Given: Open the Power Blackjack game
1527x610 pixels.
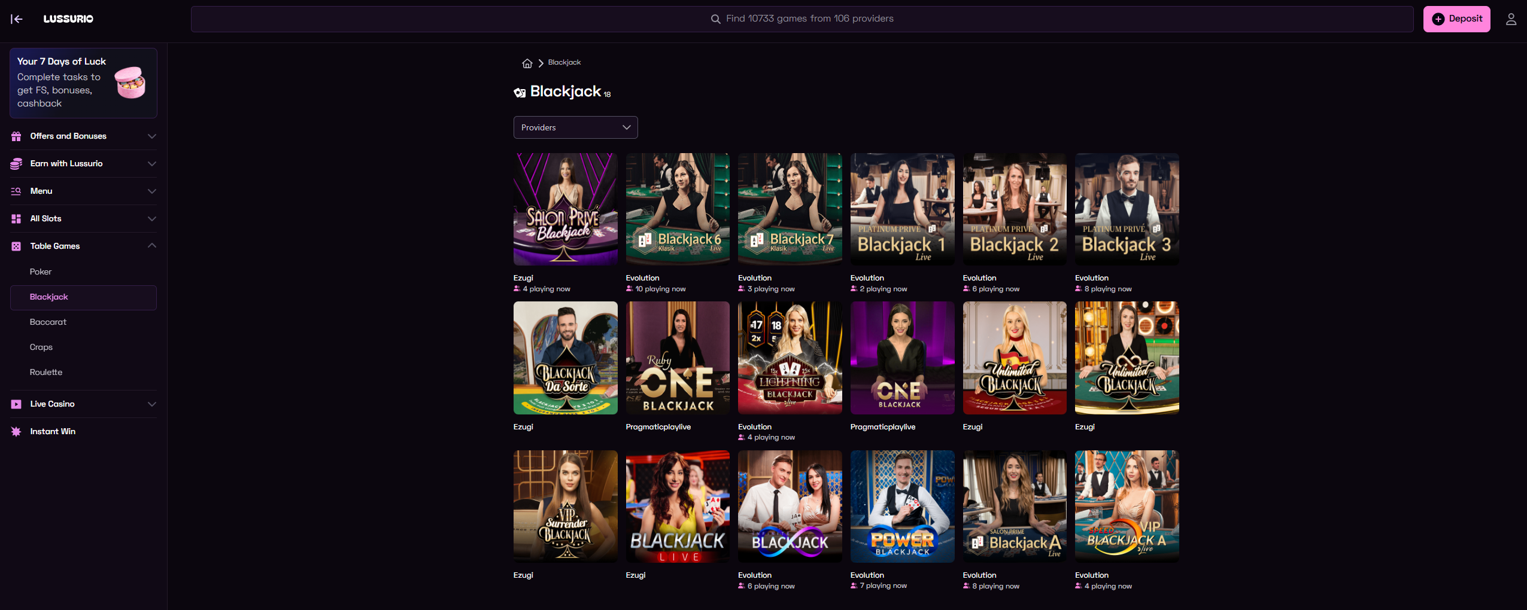Looking at the screenshot, I should [x=902, y=507].
